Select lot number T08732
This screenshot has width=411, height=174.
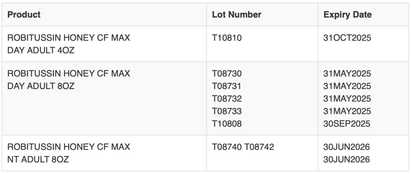pyautogui.click(x=227, y=99)
